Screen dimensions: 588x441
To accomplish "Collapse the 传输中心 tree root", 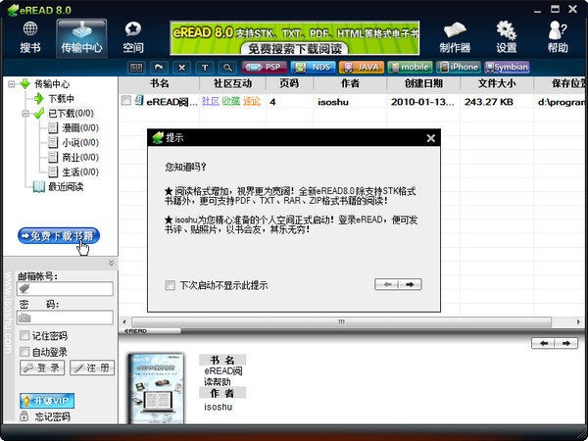I will [12, 84].
